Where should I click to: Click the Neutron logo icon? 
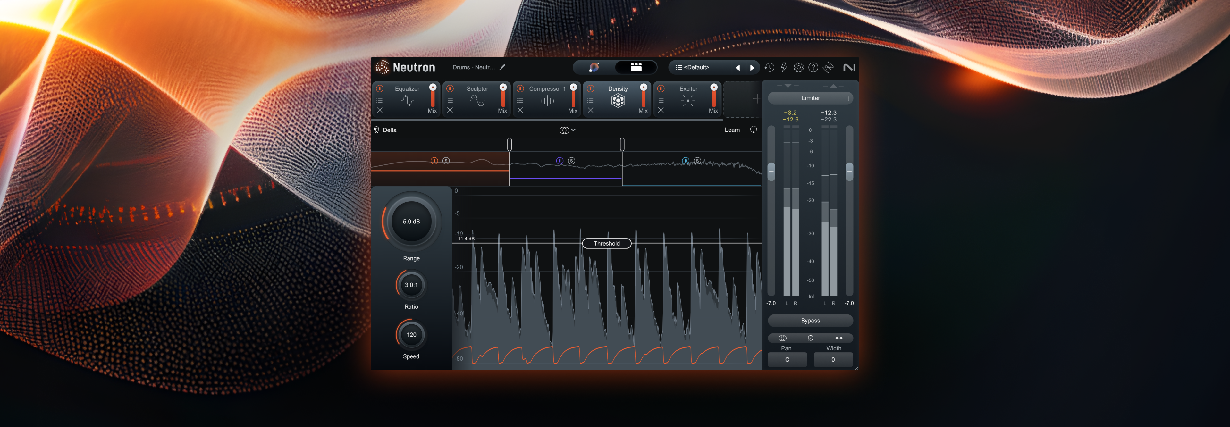[x=382, y=67]
